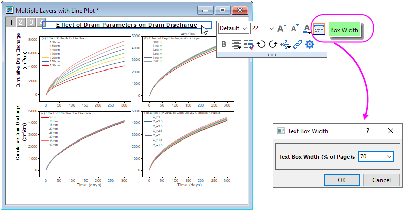
Task: Open the text alignment options
Action: coord(236,45)
